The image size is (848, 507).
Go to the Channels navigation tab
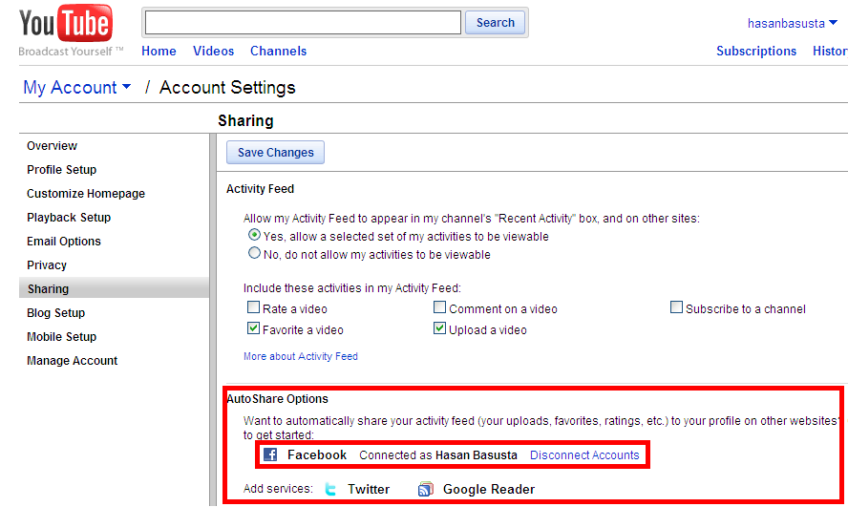[x=278, y=52]
